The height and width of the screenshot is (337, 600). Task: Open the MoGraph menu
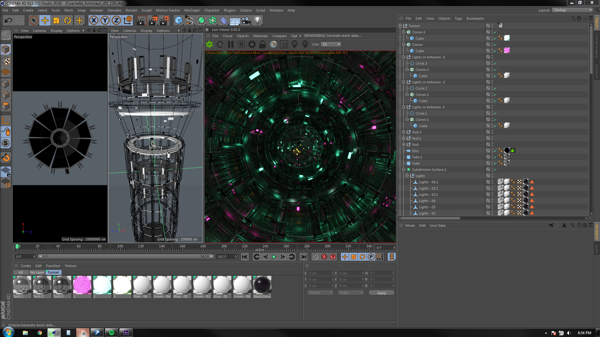click(x=192, y=10)
